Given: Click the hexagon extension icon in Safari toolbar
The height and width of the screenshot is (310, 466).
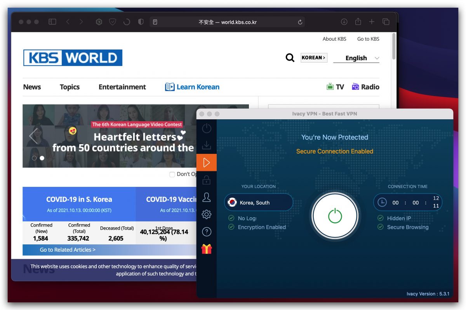Looking at the screenshot, I should click(99, 22).
